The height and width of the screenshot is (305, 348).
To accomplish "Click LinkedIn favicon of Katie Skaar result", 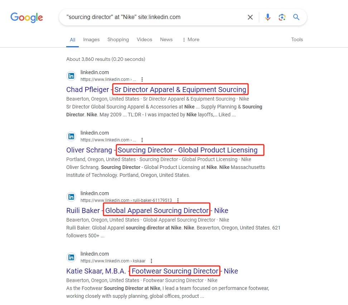I will [71, 257].
